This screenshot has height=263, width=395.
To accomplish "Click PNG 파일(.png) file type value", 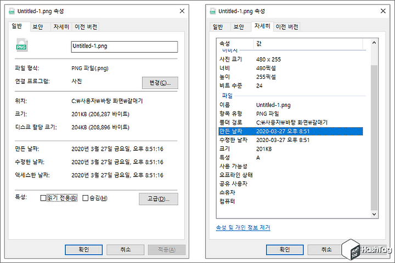I will click(x=90, y=68).
